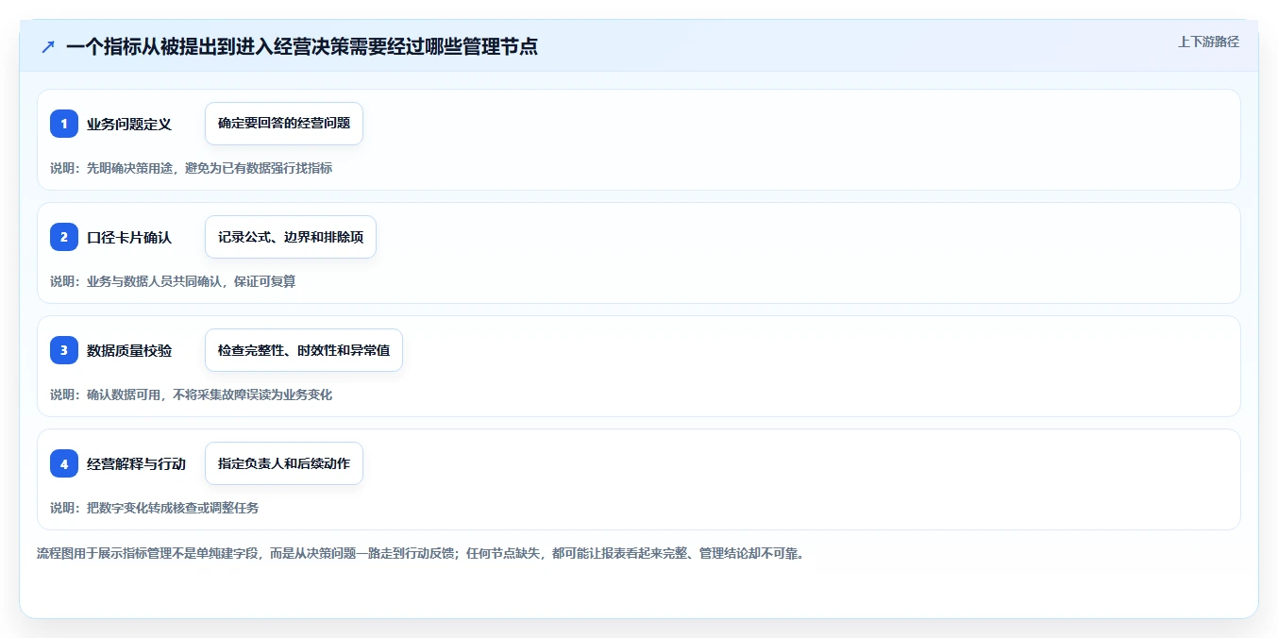Image resolution: width=1278 pixels, height=638 pixels.
Task: Click the arrow icon beside the title
Action: (x=47, y=46)
